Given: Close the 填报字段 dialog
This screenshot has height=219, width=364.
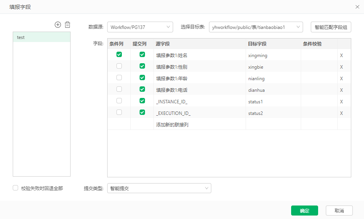Looking at the screenshot, I should pyautogui.click(x=357, y=7).
